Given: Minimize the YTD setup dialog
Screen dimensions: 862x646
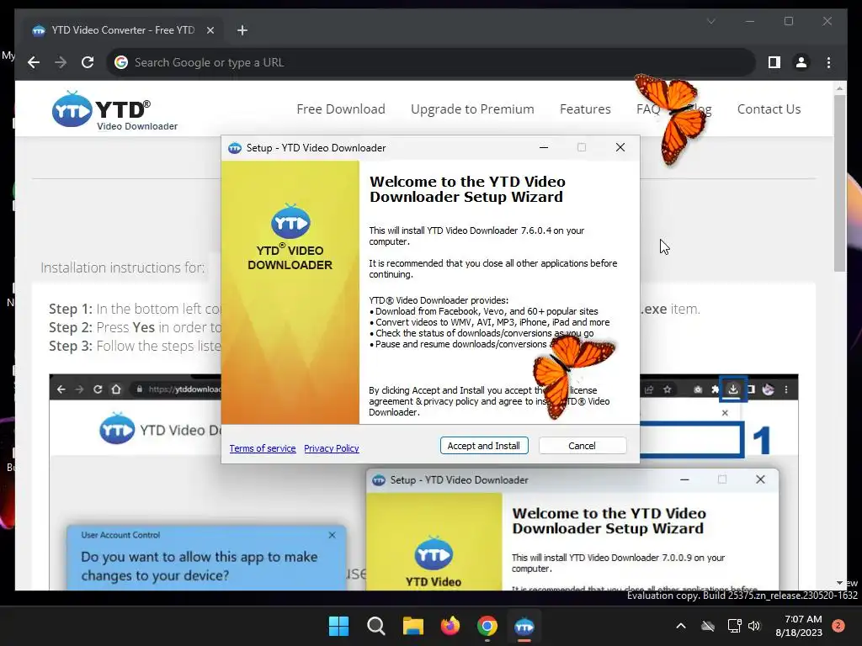Looking at the screenshot, I should pos(544,147).
